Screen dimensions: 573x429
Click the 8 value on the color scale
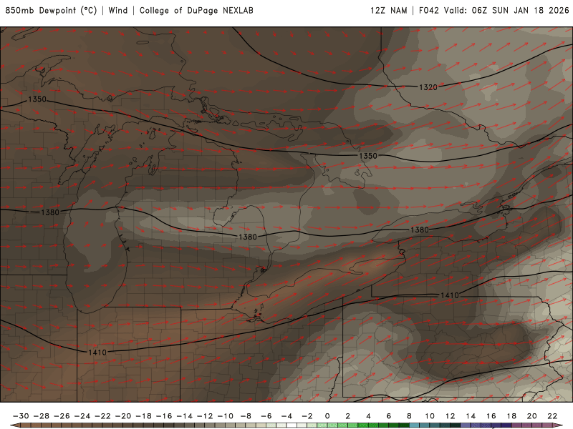[x=409, y=416]
